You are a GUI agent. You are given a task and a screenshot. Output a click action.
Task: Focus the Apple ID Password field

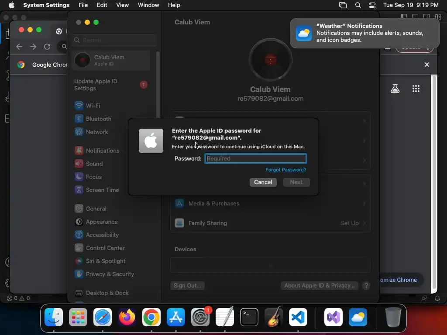tap(256, 158)
